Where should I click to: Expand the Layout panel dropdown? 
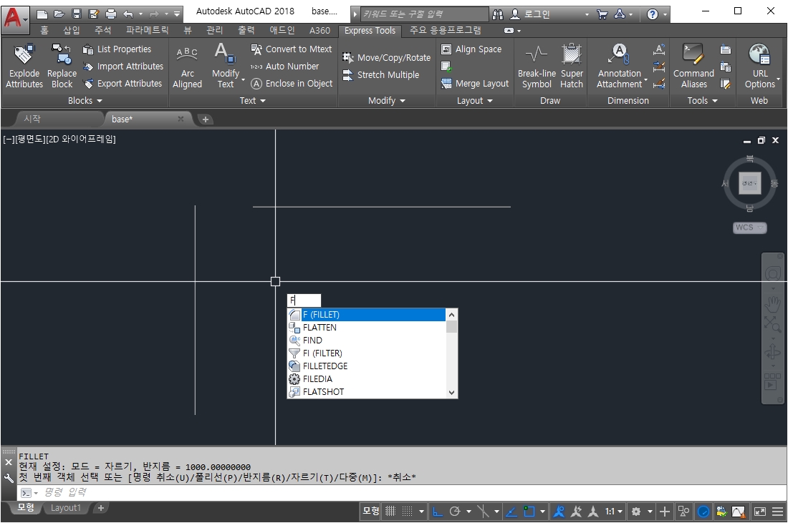[474, 100]
